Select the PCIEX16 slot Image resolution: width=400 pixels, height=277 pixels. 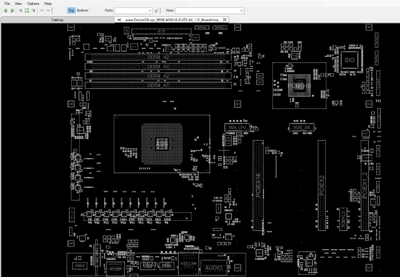[x=258, y=186]
